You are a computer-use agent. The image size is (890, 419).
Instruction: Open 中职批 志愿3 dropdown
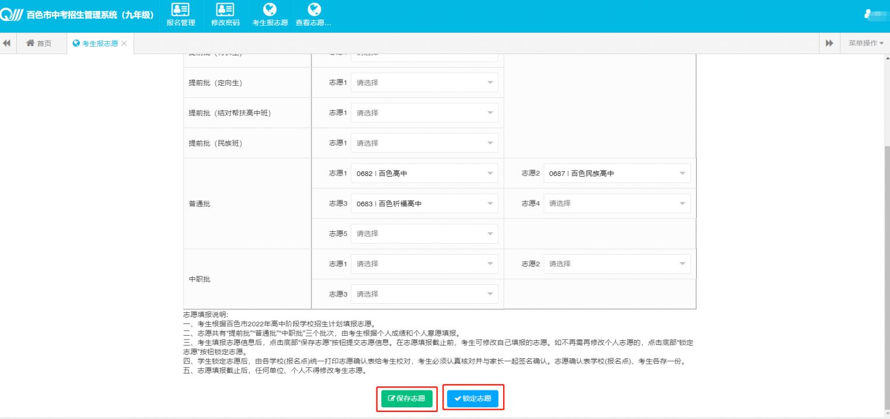click(424, 294)
